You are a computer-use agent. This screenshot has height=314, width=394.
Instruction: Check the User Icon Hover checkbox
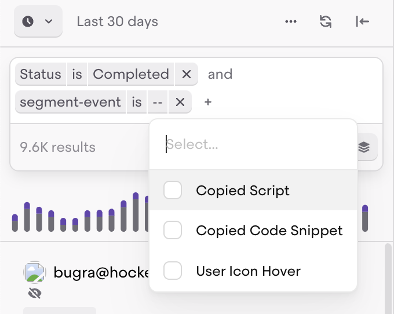pos(173,271)
